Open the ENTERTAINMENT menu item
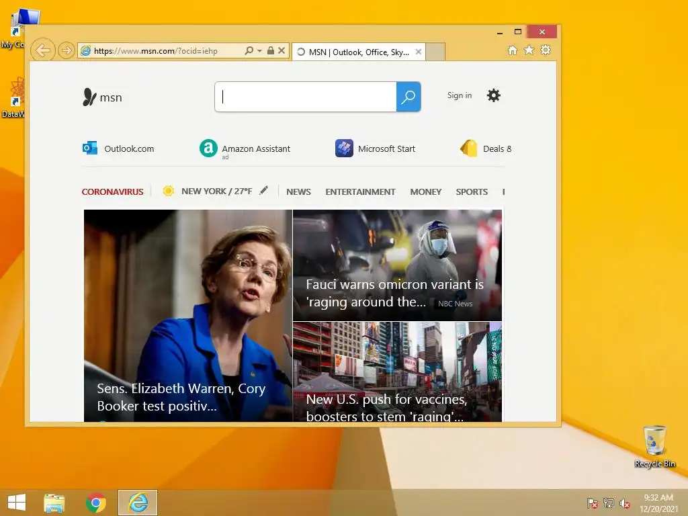 click(x=360, y=191)
